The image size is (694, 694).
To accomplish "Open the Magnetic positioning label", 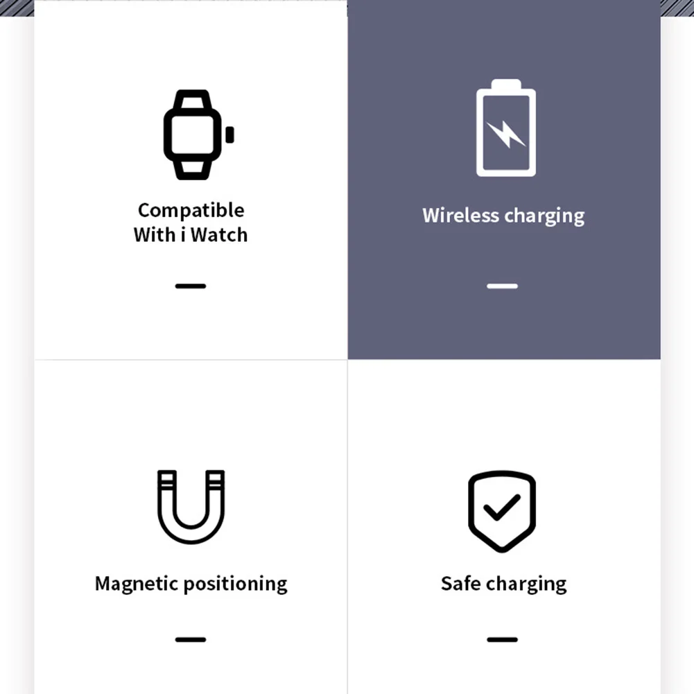I will (x=191, y=584).
